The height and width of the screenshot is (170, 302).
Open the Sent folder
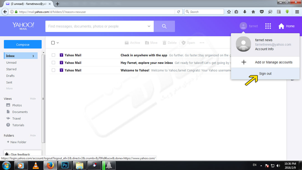click(x=9, y=82)
